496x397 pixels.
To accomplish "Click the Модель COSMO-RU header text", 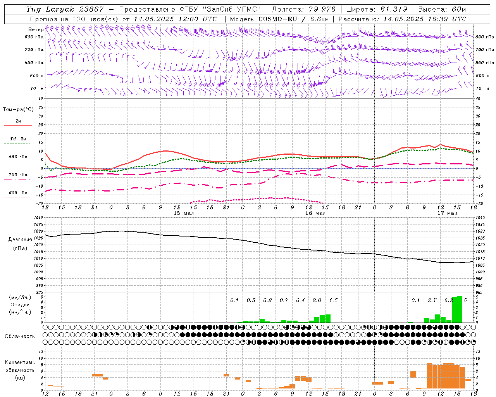I will click(279, 19).
